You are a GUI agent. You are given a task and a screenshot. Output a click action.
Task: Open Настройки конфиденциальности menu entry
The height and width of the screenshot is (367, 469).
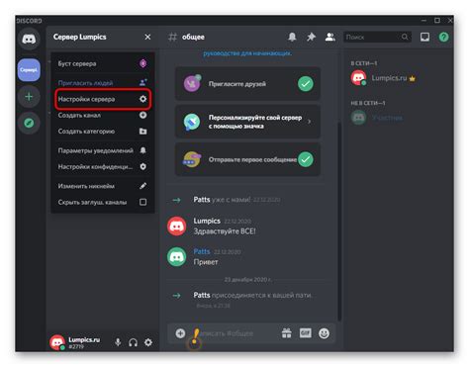pos(102,166)
